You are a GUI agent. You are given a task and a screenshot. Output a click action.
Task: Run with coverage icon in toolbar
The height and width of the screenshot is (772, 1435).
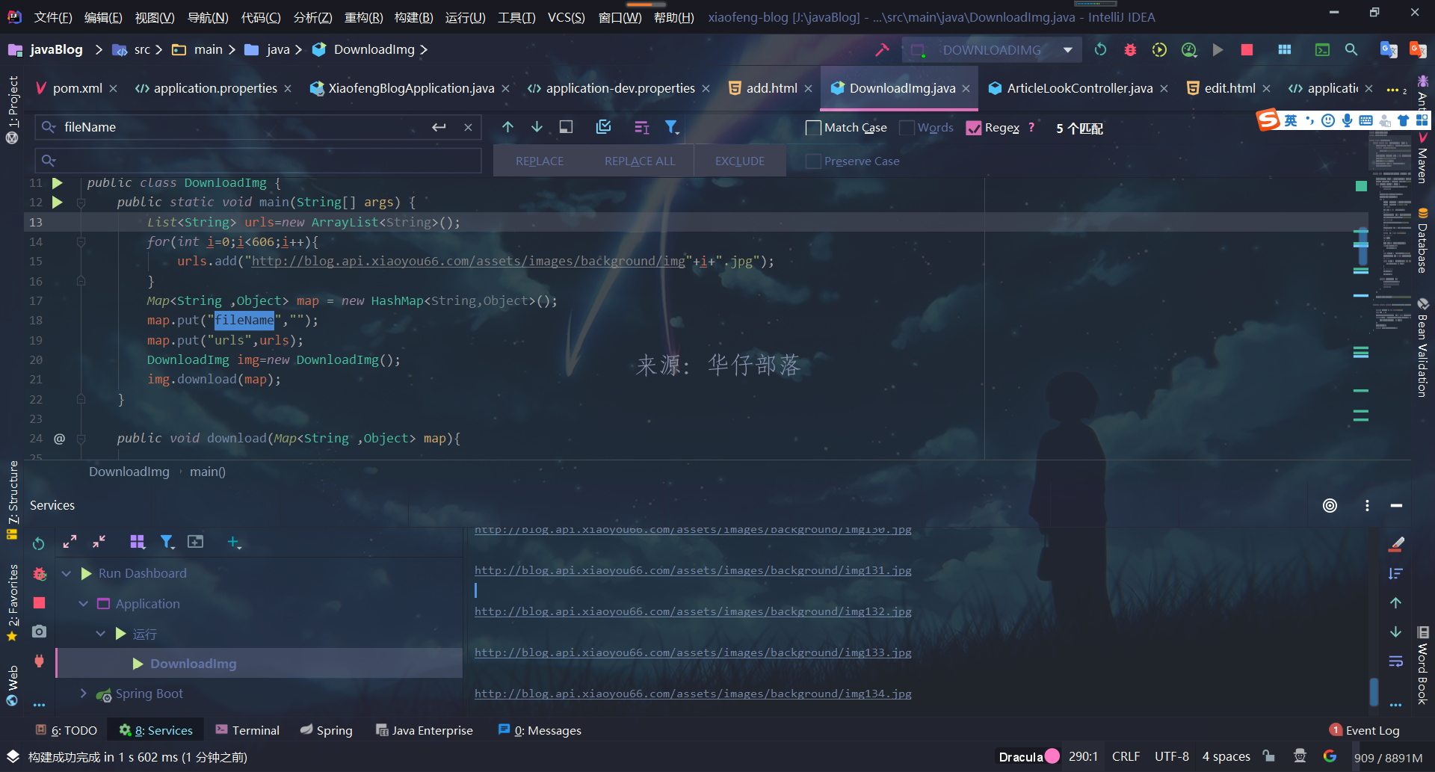click(1159, 50)
